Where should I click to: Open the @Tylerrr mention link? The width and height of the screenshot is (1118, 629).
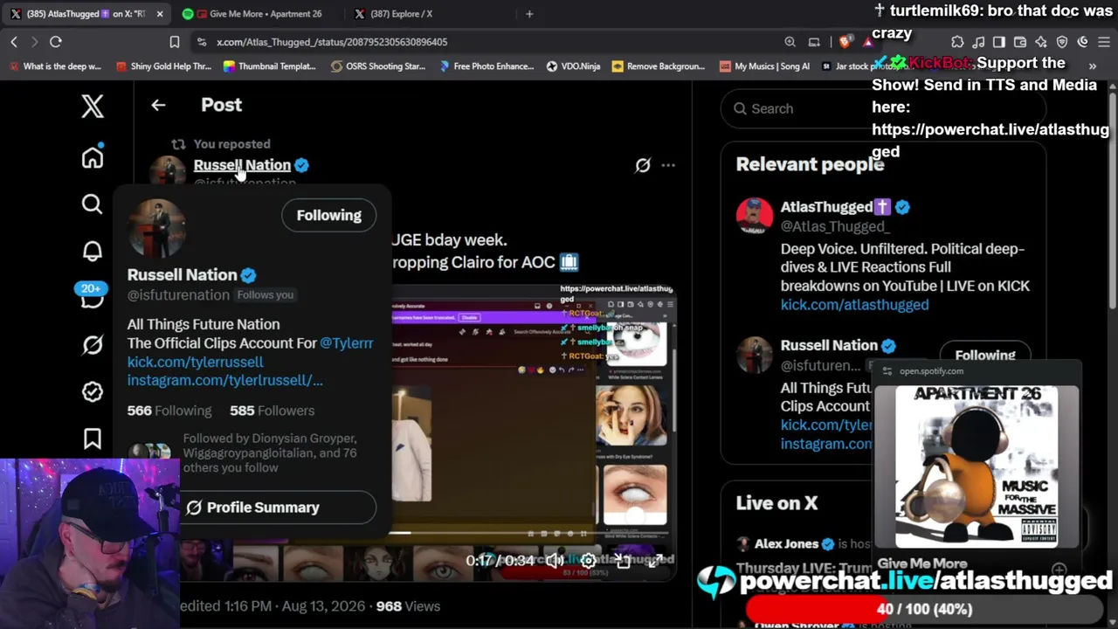tap(347, 343)
